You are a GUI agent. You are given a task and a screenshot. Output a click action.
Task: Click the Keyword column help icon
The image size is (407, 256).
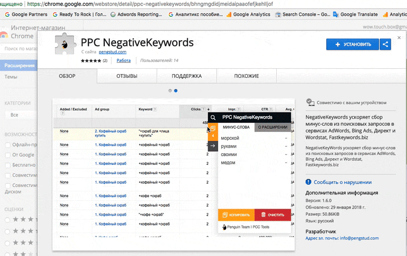pos(155,109)
